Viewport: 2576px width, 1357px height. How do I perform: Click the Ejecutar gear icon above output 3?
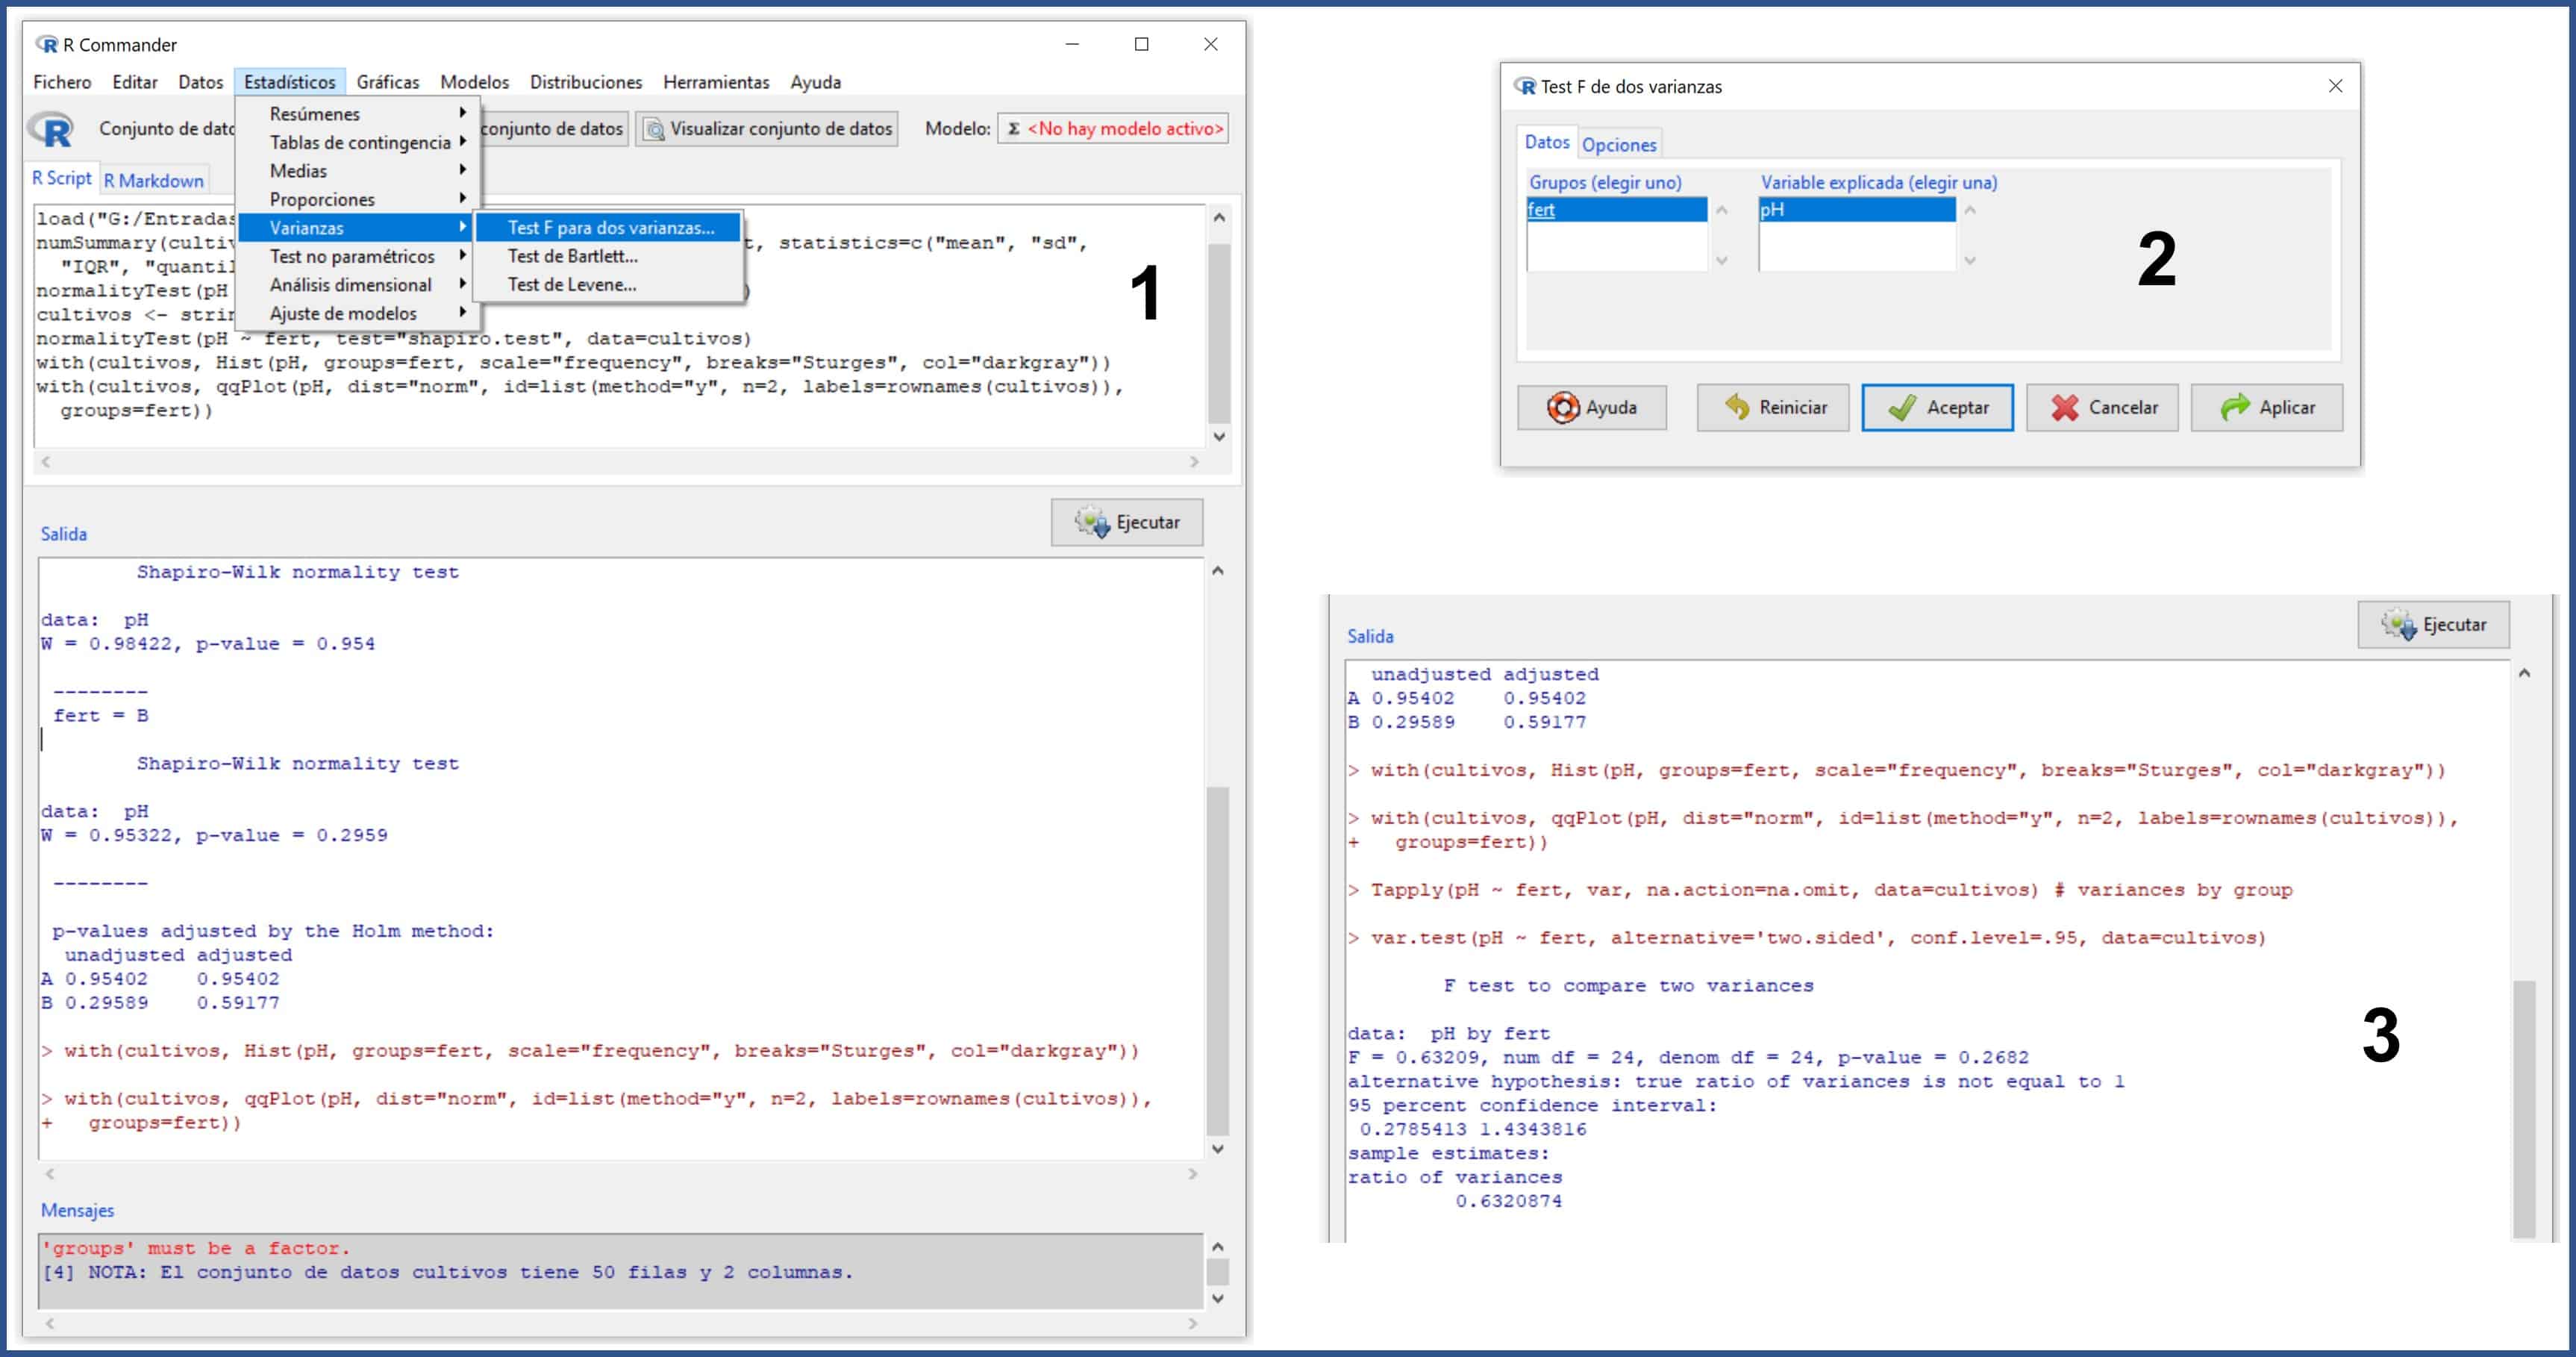pos(2398,625)
